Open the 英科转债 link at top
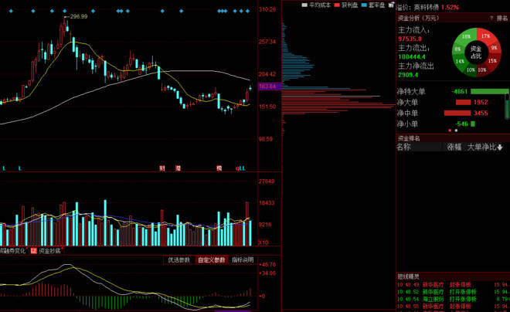Viewport: 510px width, 312px height. coord(427,7)
